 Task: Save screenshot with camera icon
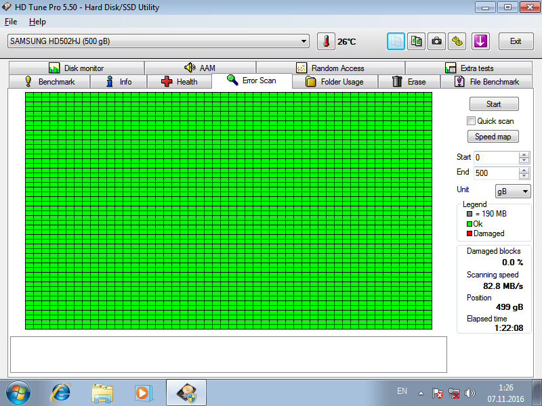click(436, 41)
